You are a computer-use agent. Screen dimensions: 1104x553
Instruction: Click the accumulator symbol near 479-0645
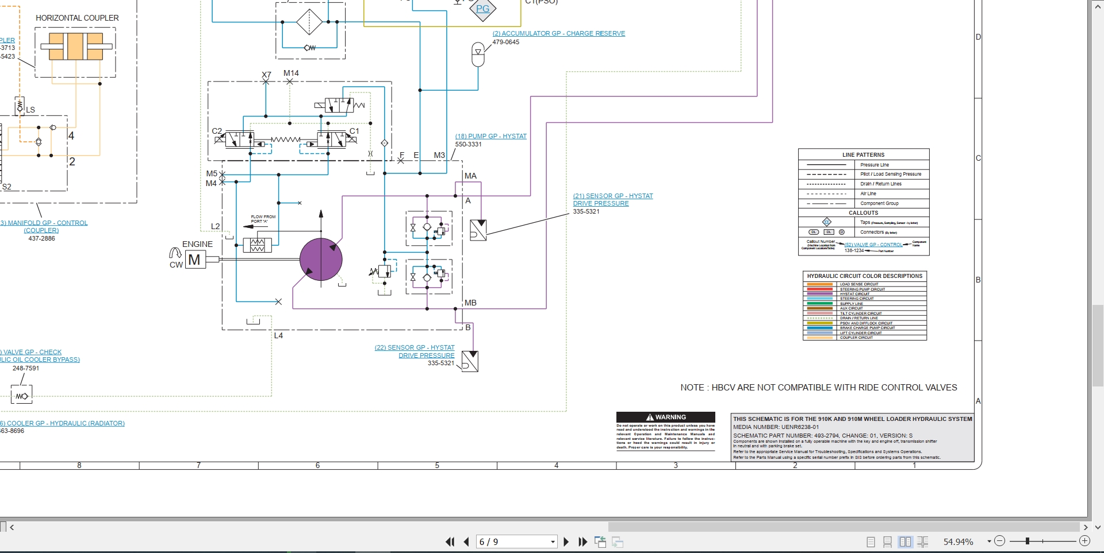[478, 55]
